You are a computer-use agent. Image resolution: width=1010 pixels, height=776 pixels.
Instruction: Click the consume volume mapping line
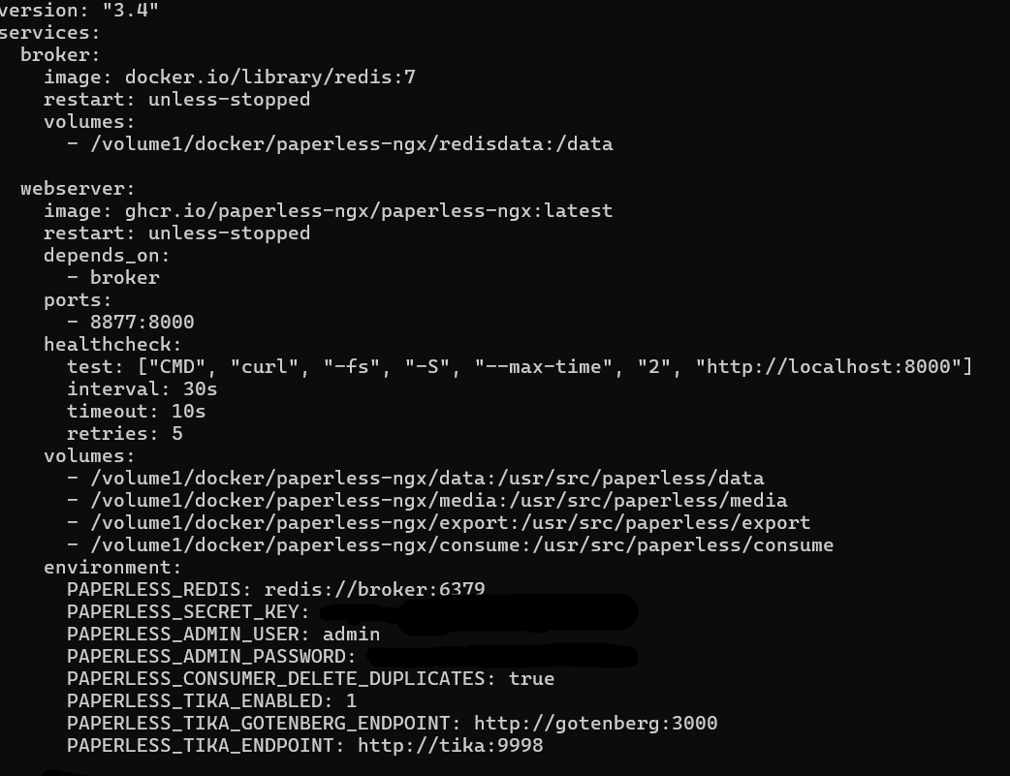coord(451,545)
